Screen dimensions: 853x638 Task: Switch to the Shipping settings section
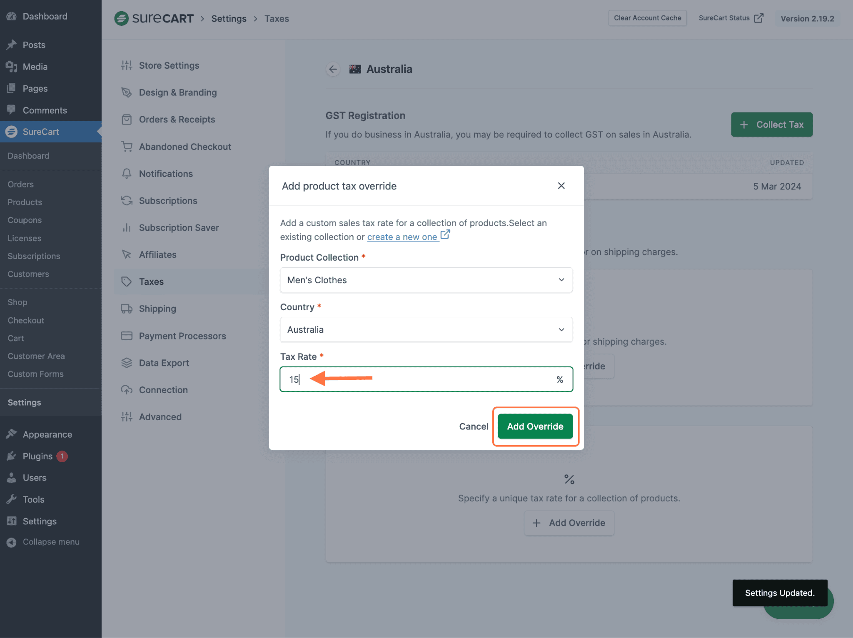tap(157, 308)
